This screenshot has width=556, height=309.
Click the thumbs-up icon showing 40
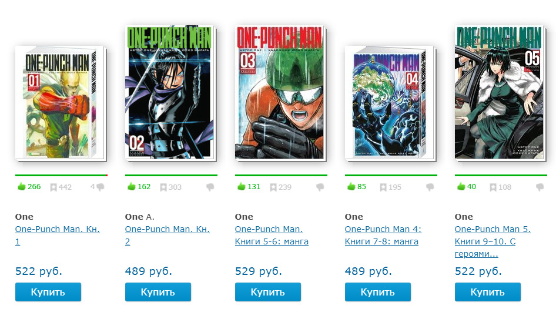pyautogui.click(x=461, y=186)
